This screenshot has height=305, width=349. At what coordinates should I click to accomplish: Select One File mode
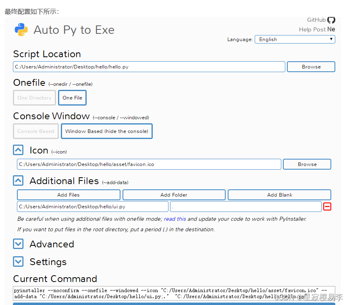pos(72,98)
